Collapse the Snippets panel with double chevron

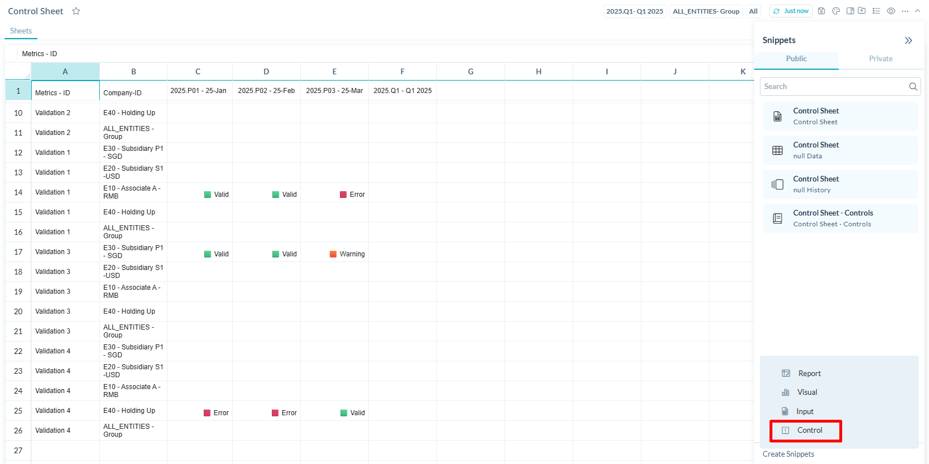pos(909,40)
